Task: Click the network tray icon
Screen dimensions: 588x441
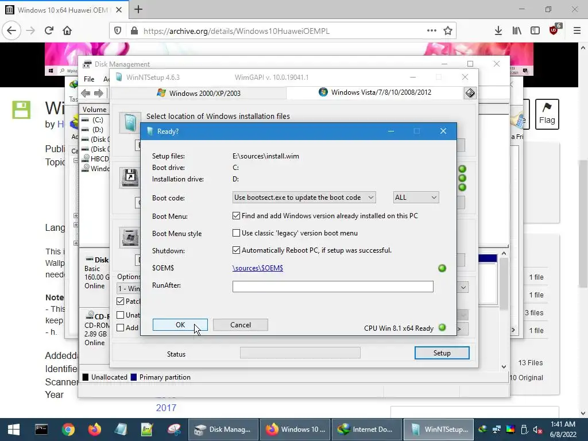Action: pos(497,430)
